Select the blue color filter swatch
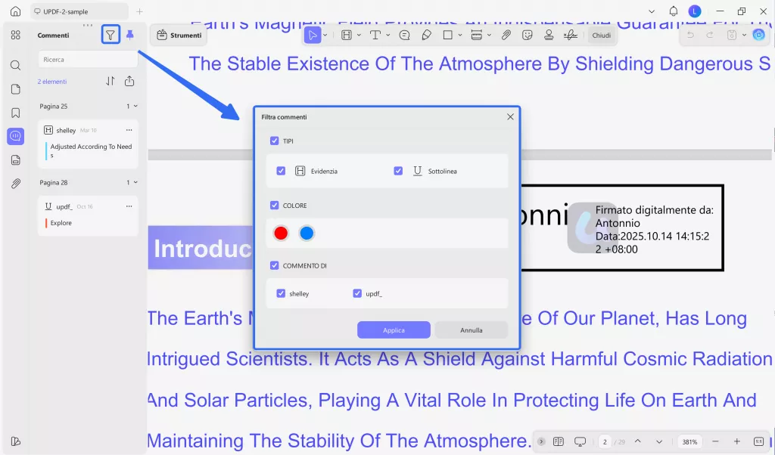775x455 pixels. tap(307, 233)
